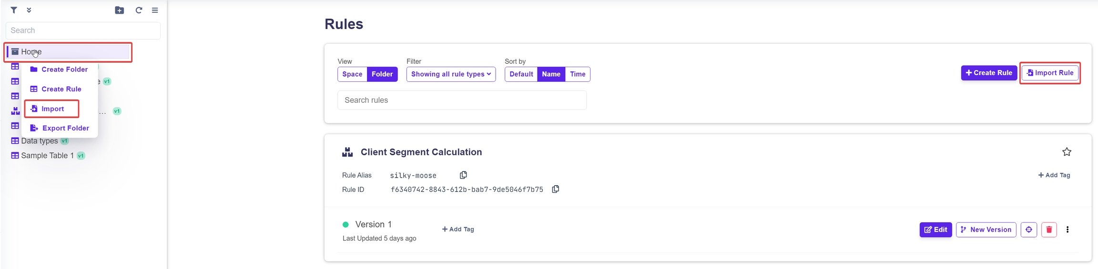Refresh the rule tree
1098x269 pixels.
(x=139, y=10)
